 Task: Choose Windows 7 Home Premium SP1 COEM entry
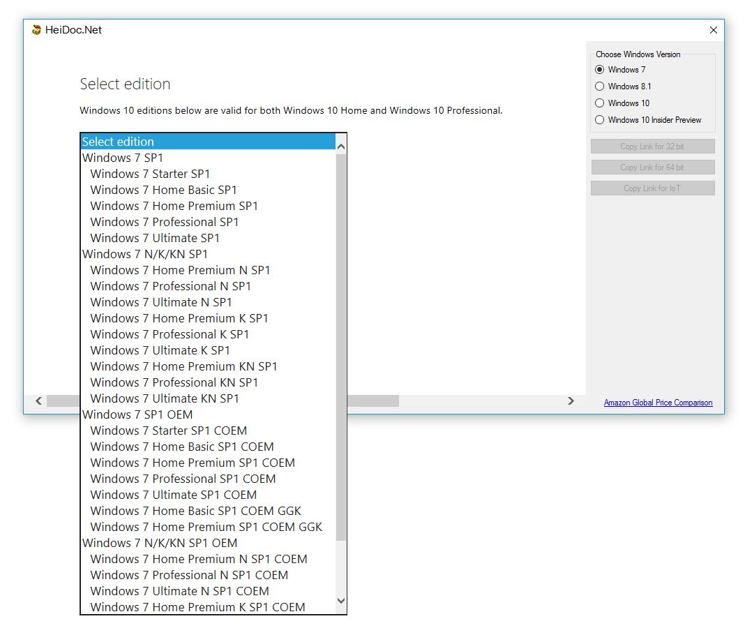(x=208, y=463)
